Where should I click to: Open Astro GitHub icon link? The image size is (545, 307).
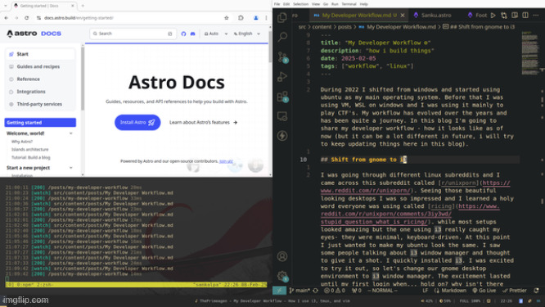click(x=183, y=34)
